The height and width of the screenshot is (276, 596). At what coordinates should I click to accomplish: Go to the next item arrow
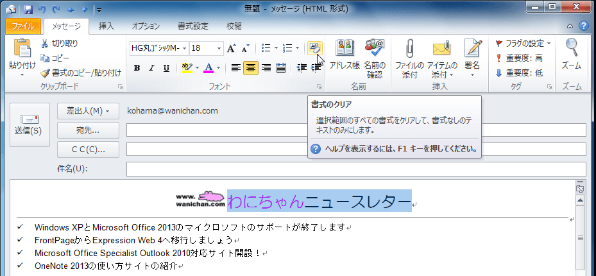point(85,10)
